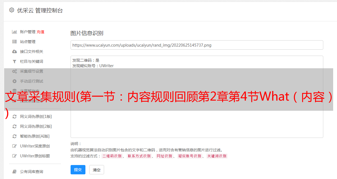This screenshot has width=337, height=179.
Task: Open UWriter原创标题 in the sidebar
Action: pyautogui.click(x=35, y=156)
